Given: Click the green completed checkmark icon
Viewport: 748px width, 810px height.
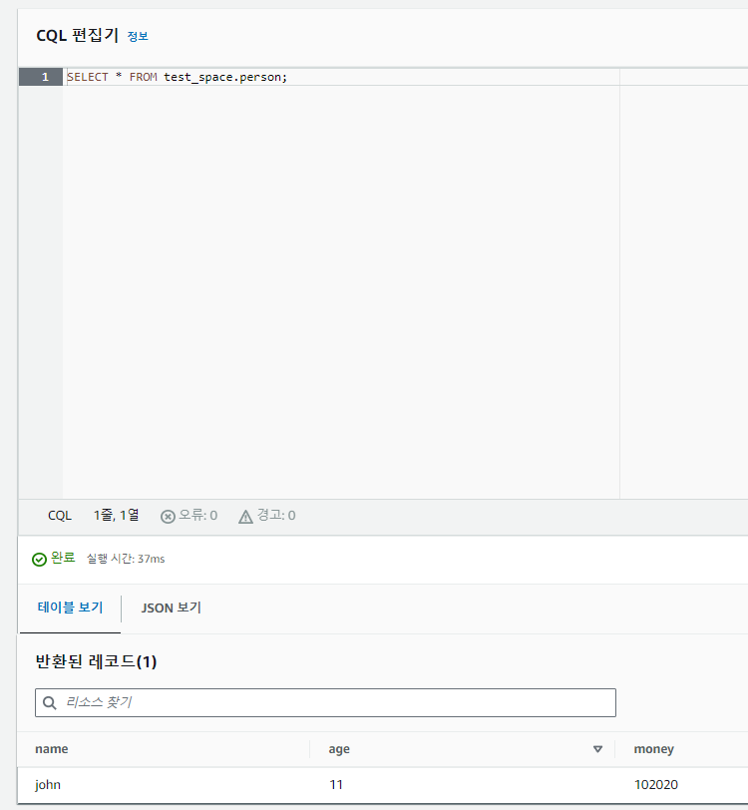Looking at the screenshot, I should 39,559.
